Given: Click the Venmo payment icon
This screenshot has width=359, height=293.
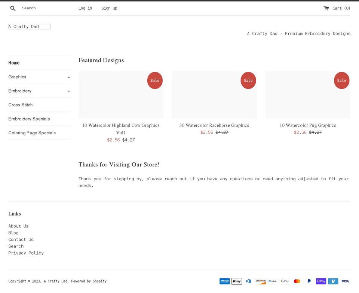Looking at the screenshot, I should [333, 281].
